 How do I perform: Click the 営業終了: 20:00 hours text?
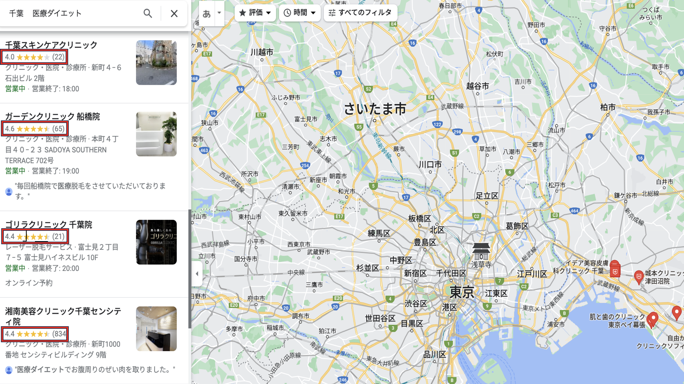point(56,268)
